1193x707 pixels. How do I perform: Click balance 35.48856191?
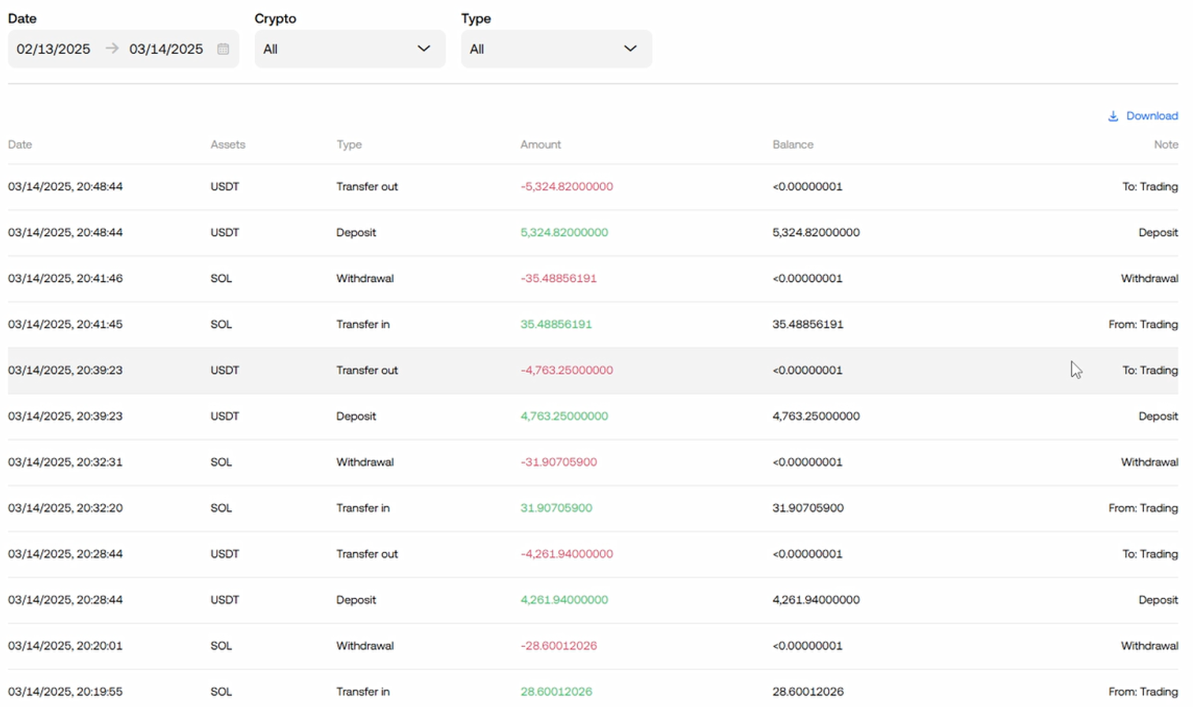click(x=808, y=324)
